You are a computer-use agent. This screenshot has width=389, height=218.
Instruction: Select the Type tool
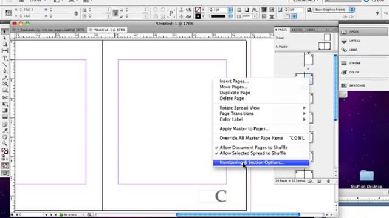coord(4,58)
